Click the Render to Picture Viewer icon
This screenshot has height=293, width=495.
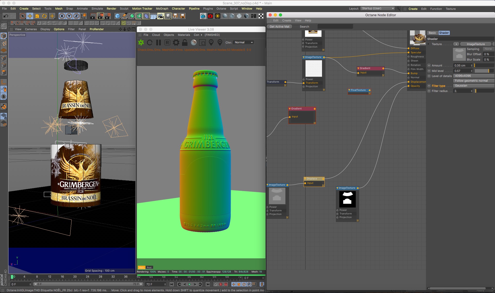100,16
